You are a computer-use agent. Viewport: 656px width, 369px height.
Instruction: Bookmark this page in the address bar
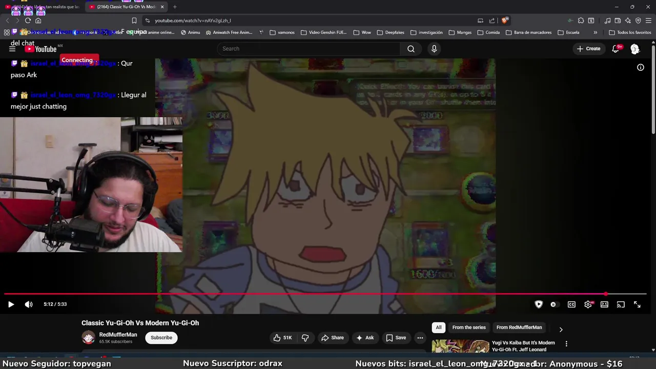(x=134, y=20)
